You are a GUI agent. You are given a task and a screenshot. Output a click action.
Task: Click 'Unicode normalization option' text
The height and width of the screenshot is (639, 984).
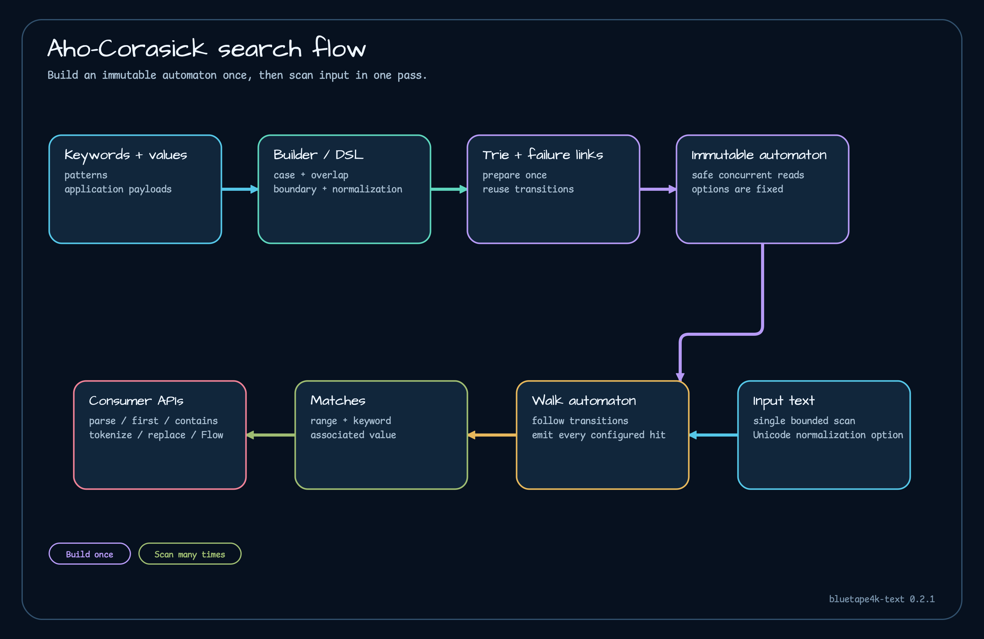pyautogui.click(x=828, y=435)
